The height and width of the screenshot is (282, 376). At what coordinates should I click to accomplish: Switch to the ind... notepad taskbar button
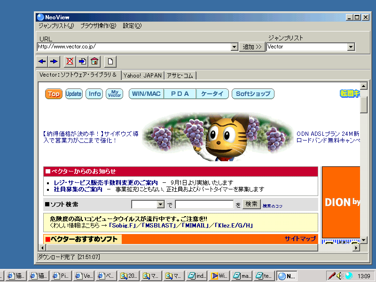(197, 276)
